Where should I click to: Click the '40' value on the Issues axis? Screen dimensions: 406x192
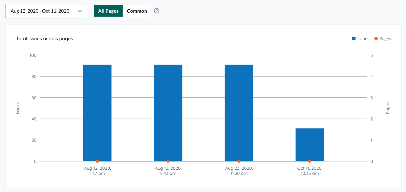(34, 119)
